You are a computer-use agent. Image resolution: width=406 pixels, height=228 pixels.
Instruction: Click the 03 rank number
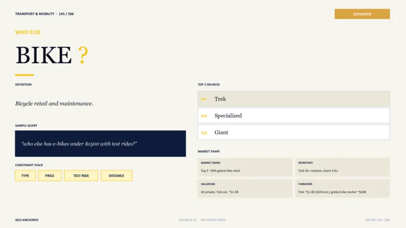pos(204,133)
